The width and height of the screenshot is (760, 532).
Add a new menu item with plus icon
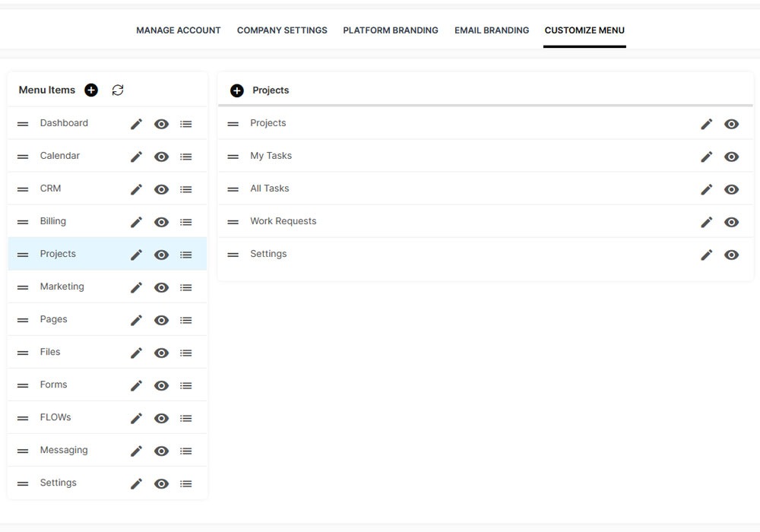(x=91, y=90)
